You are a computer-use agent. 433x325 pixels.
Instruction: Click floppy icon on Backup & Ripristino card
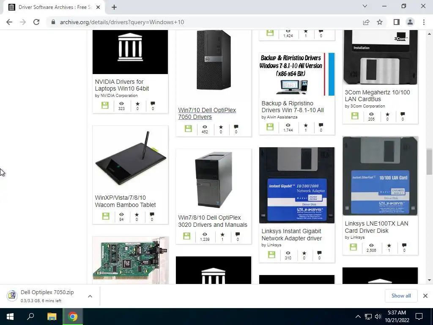(270, 127)
